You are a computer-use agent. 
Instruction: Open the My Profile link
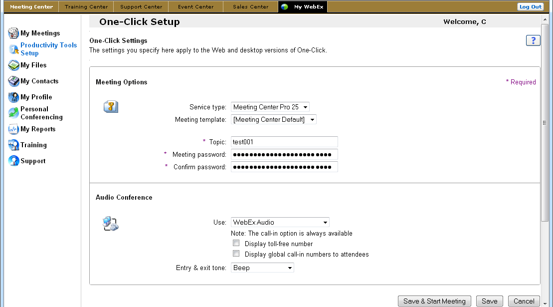point(36,97)
